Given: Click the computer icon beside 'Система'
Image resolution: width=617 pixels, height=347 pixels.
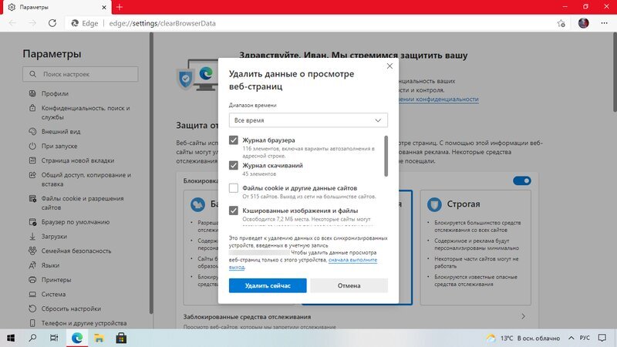Looking at the screenshot, I should tap(32, 295).
